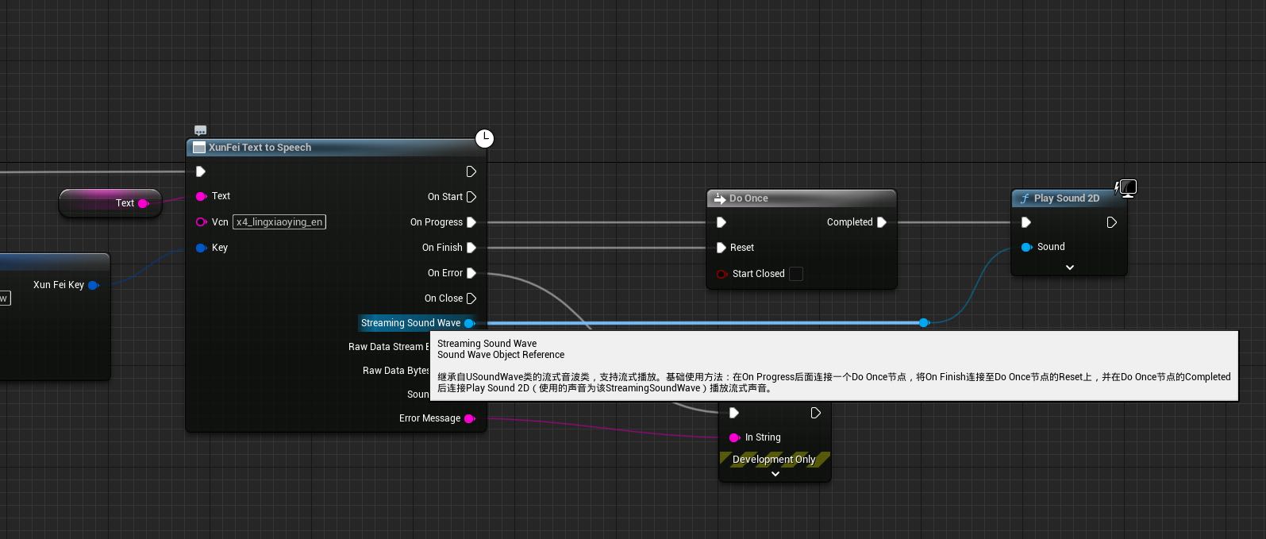Viewport: 1266px width, 539px height.
Task: Click the print node output execution pin
Action: click(x=815, y=413)
